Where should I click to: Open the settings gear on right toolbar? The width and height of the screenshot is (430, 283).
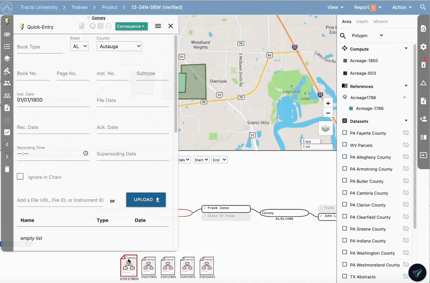click(424, 47)
